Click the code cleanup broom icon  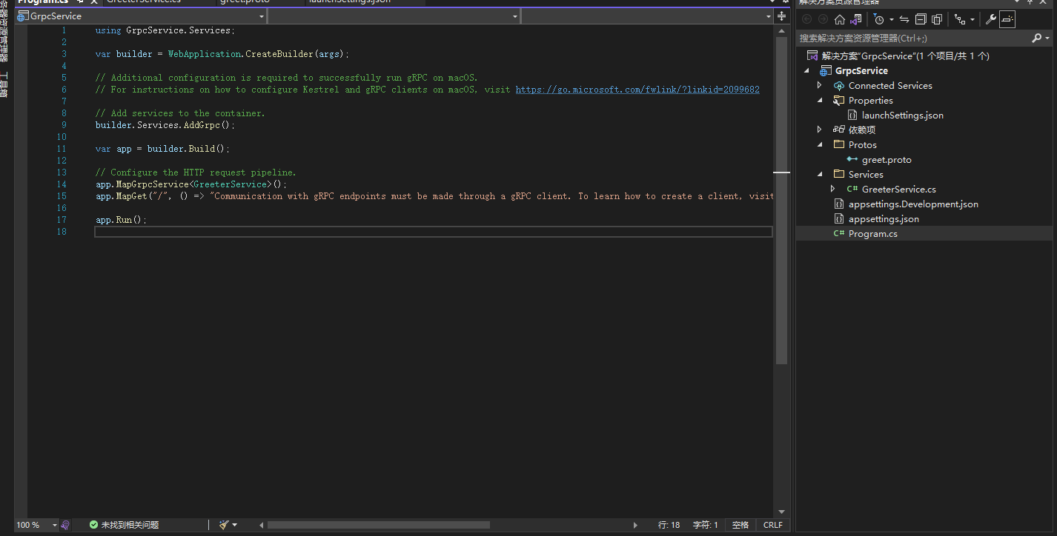[225, 525]
